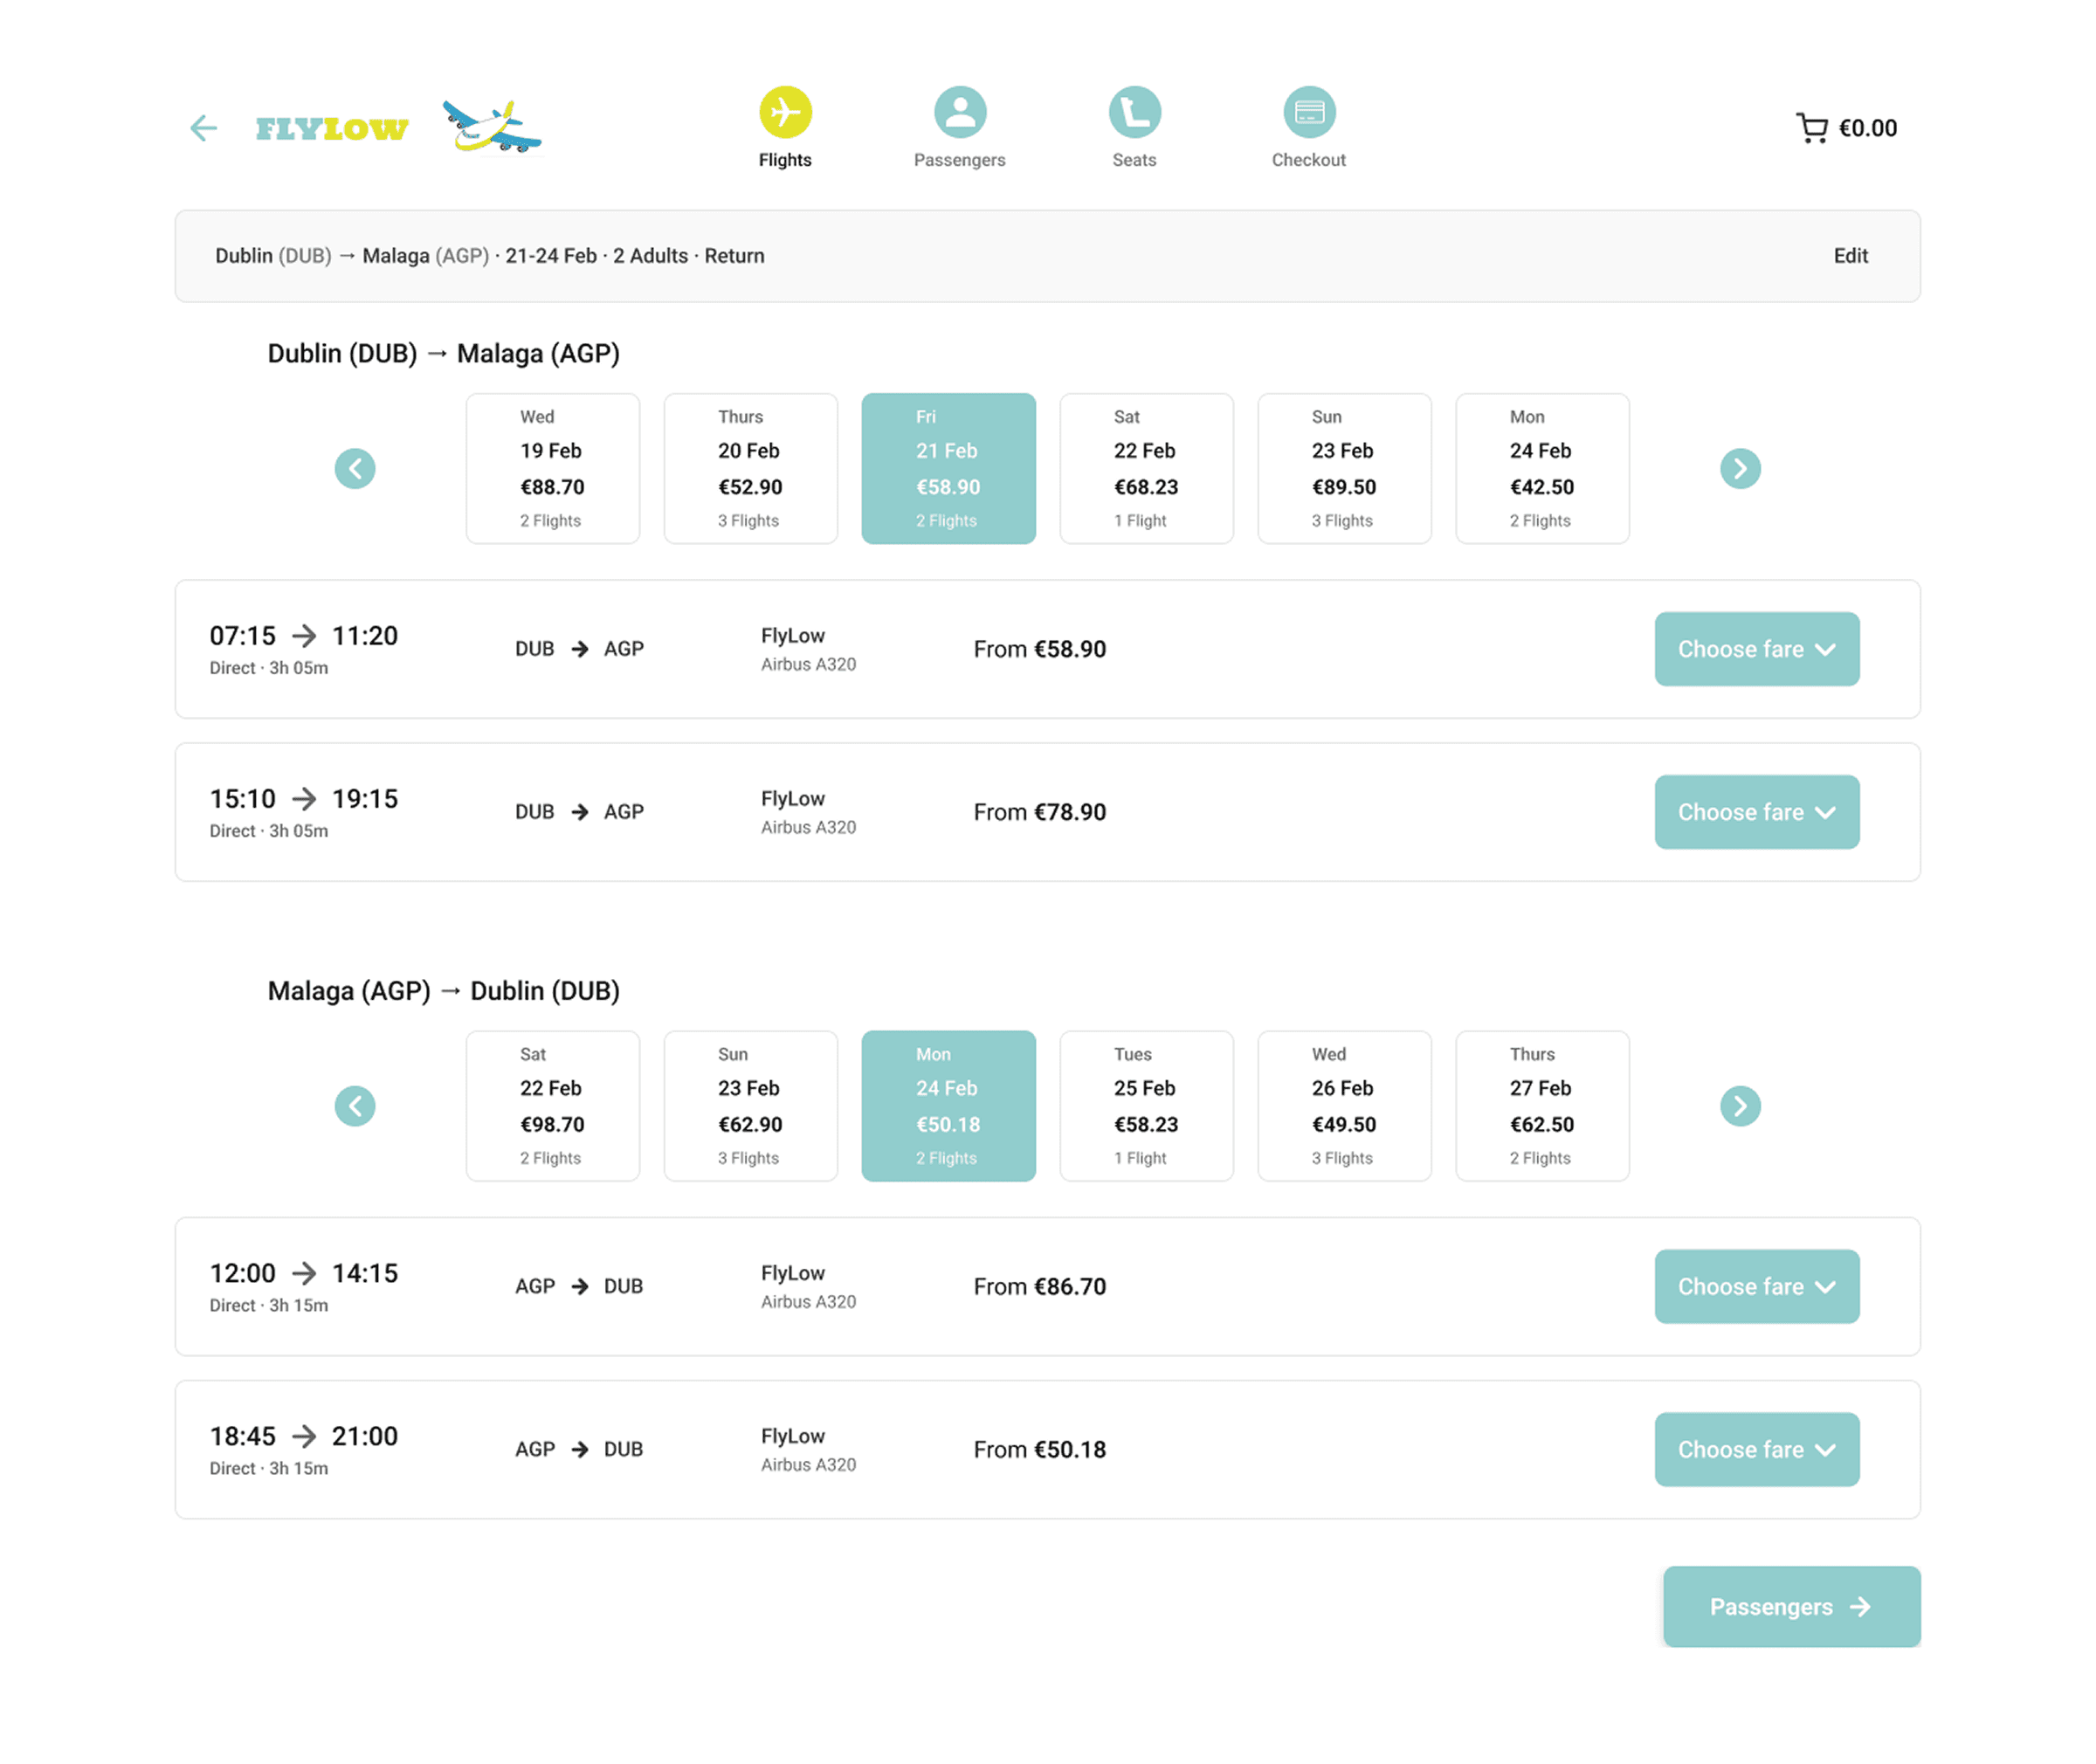The width and height of the screenshot is (2096, 1764).
Task: Click Edit in the search summary
Action: 1850,256
